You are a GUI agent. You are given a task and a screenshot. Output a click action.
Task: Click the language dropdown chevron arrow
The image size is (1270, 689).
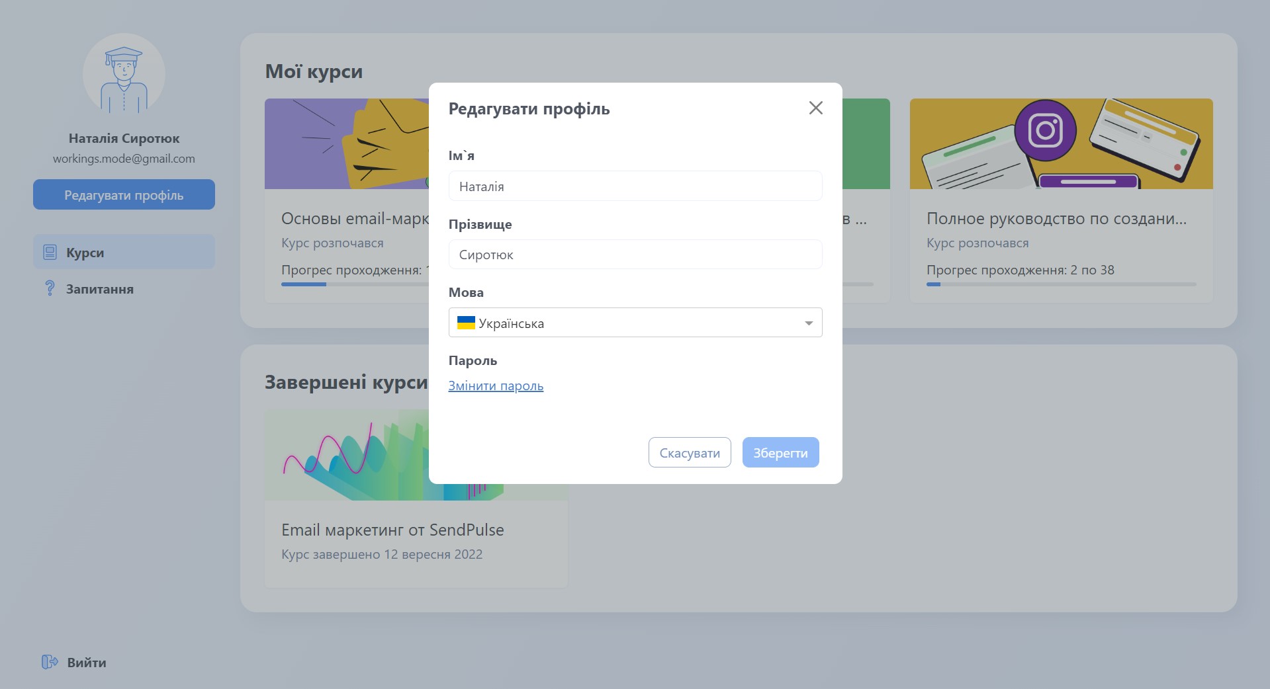808,323
